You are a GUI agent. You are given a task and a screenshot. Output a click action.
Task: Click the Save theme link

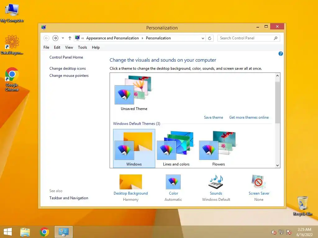tap(213, 117)
